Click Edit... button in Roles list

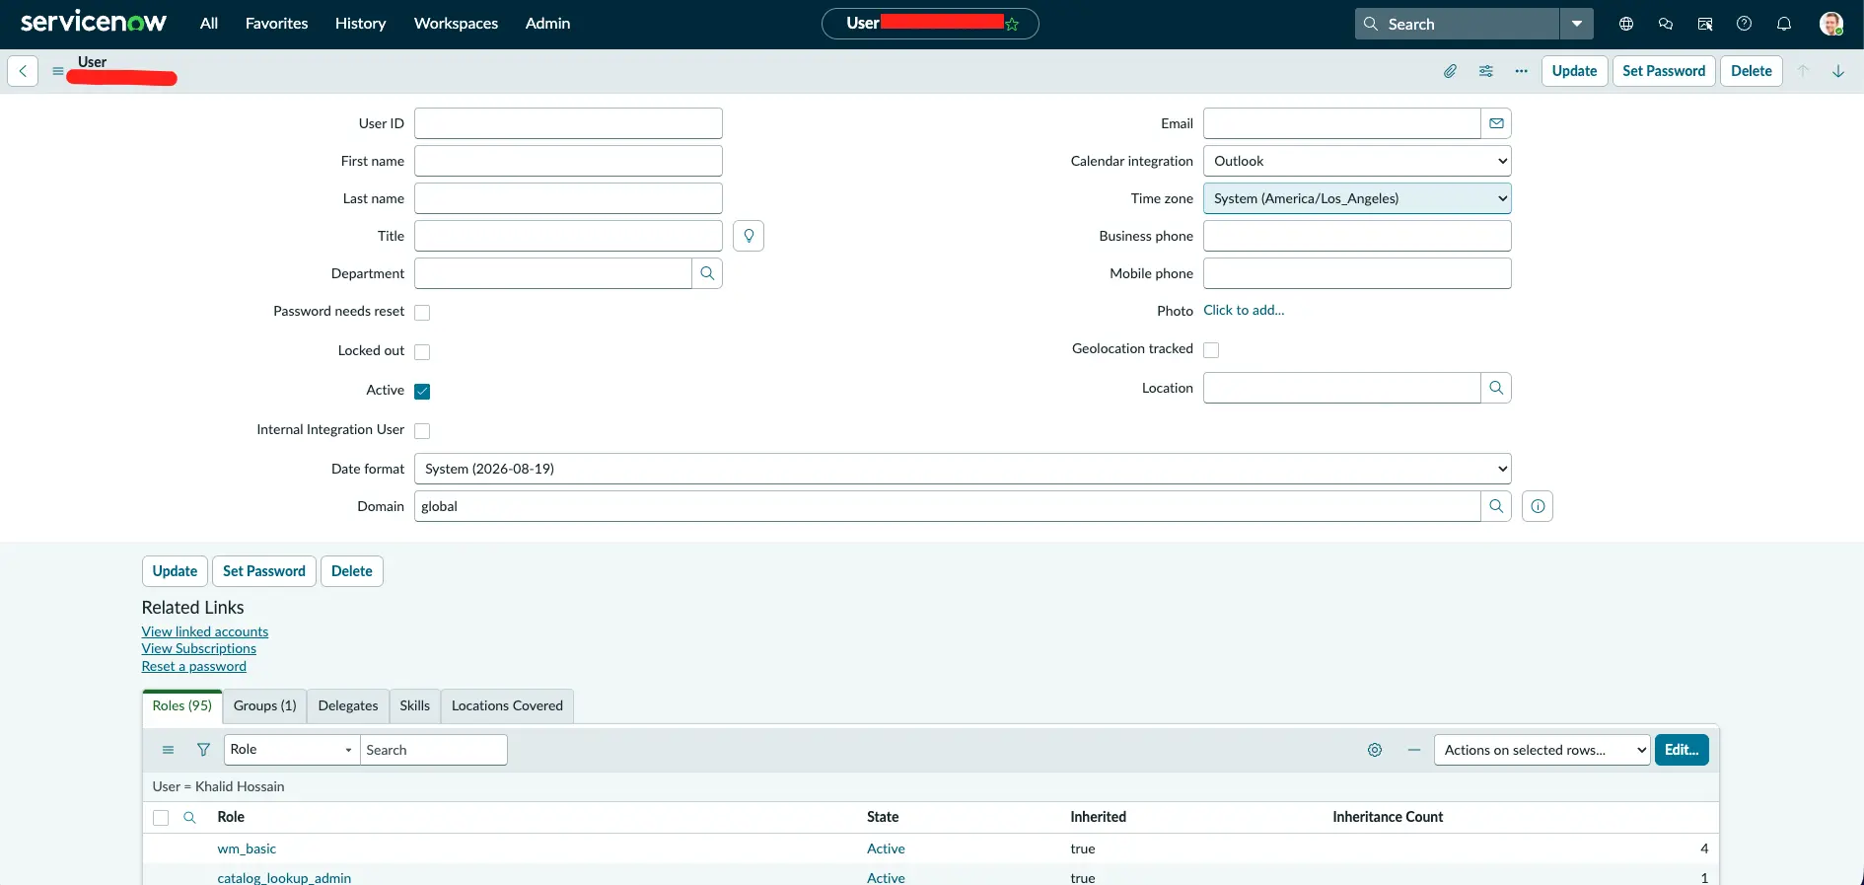coord(1682,750)
